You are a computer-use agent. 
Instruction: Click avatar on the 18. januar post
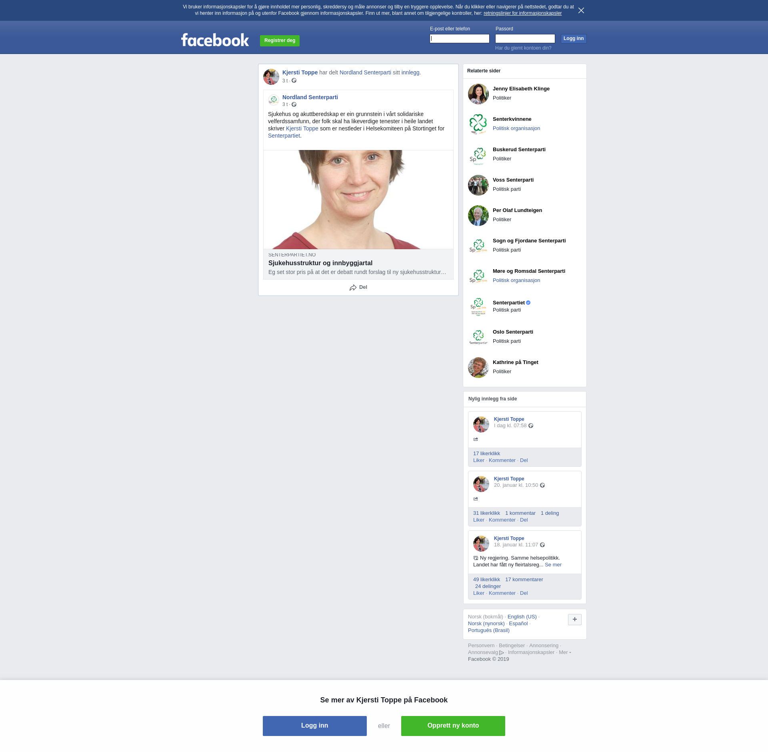pos(481,544)
